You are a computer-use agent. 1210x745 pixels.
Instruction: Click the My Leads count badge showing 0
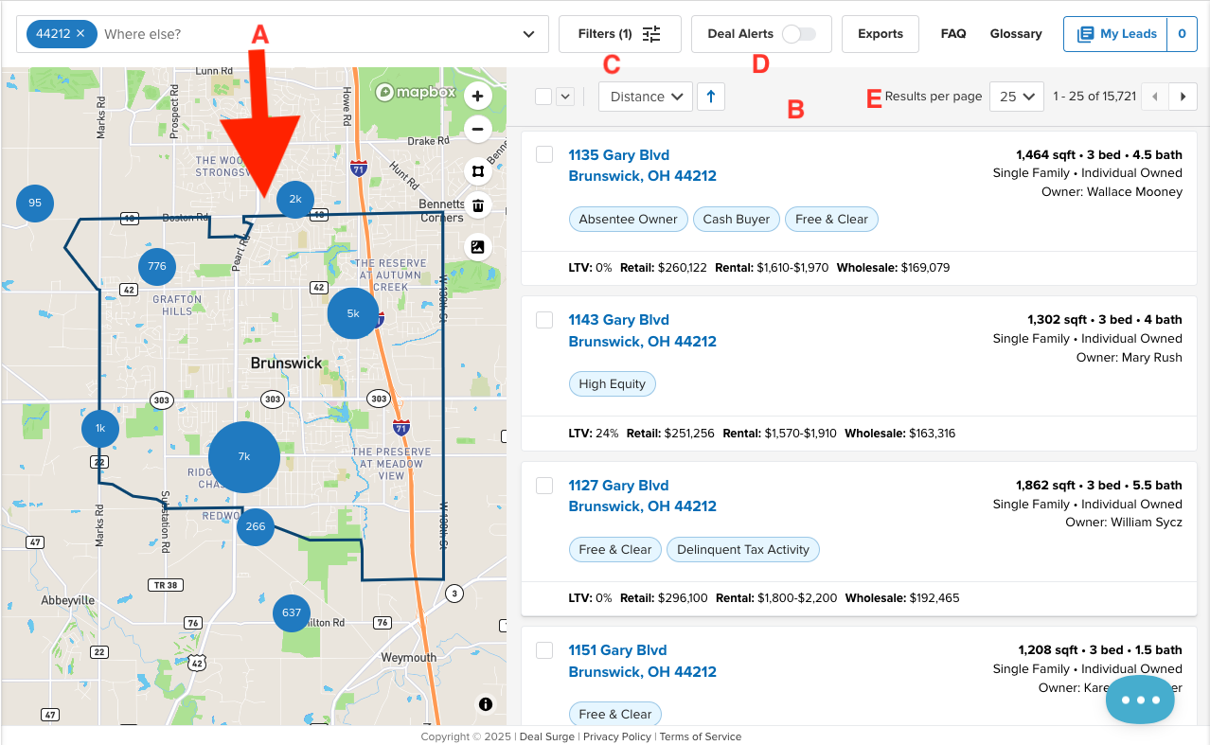[1182, 34]
